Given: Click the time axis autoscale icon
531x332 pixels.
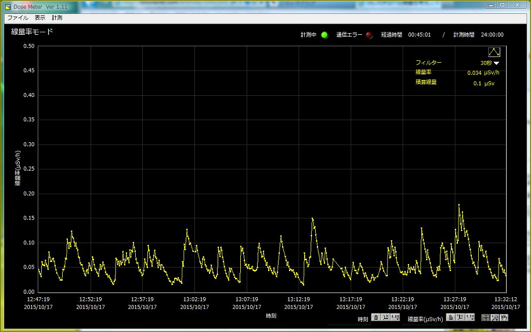Looking at the screenshot, I should tap(386, 317).
